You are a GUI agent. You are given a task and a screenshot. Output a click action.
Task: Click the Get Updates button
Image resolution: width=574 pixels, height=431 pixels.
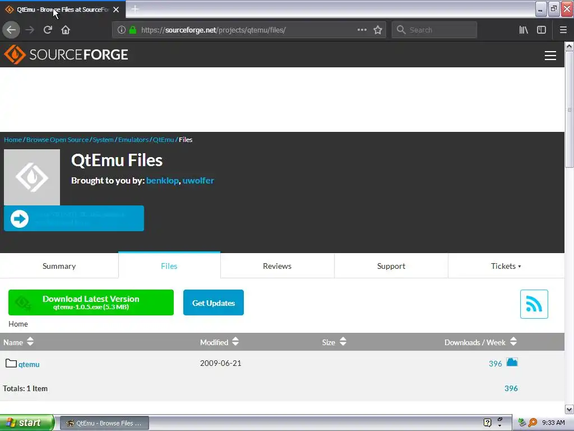click(x=214, y=302)
